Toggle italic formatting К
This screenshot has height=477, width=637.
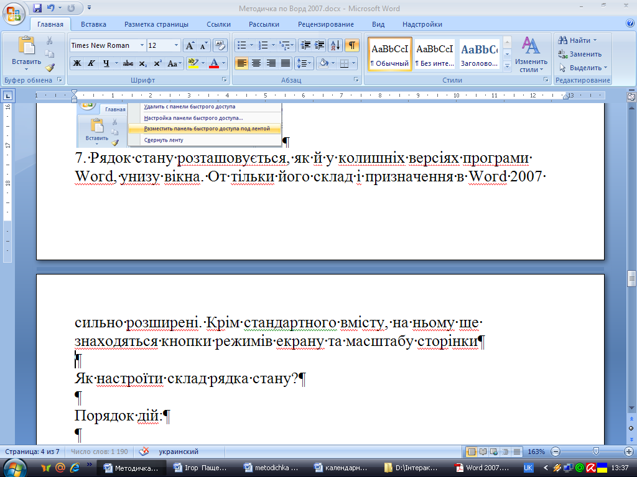(91, 63)
